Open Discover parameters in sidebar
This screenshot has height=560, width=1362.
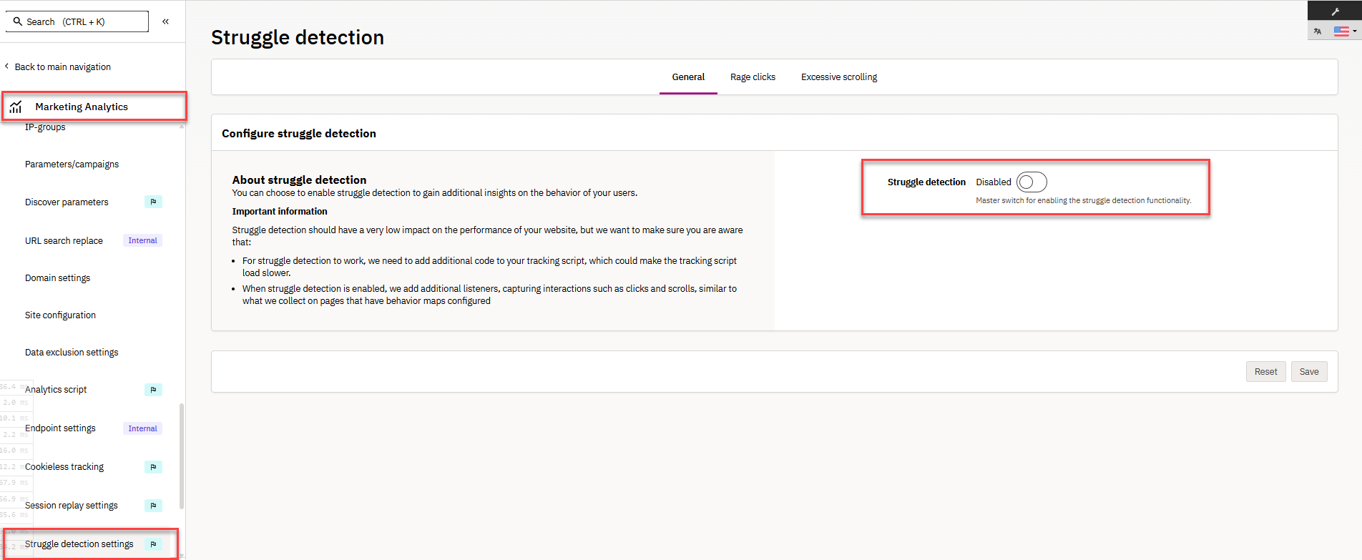pos(67,202)
